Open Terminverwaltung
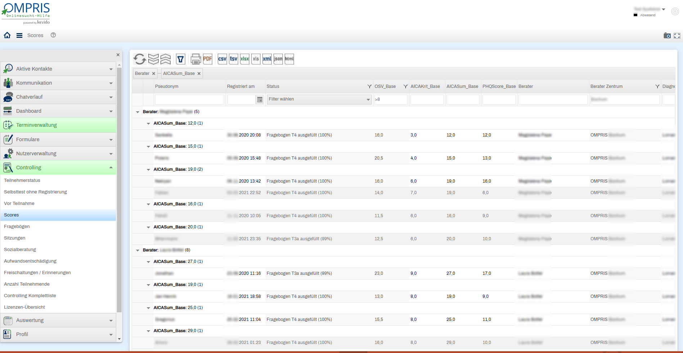The image size is (683, 353). (x=58, y=125)
